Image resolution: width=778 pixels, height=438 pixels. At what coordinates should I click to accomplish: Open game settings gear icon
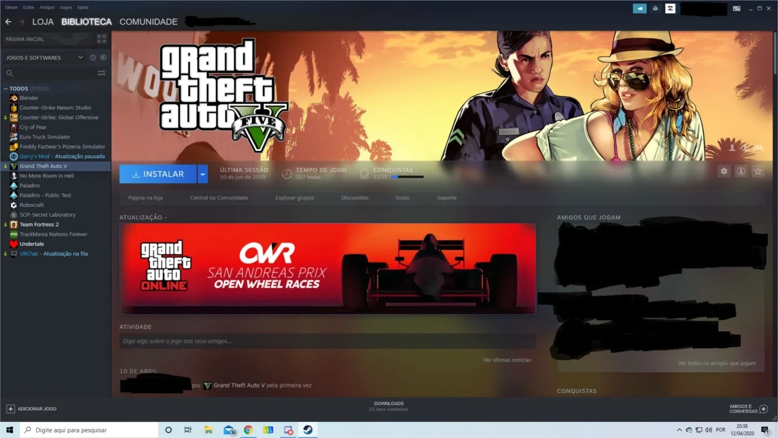tap(724, 171)
